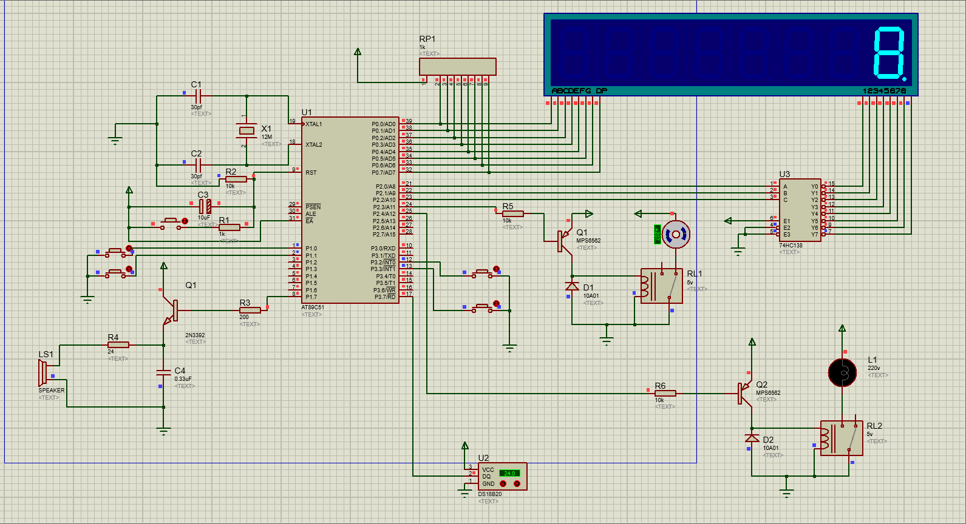Click the temperature increase arrow on DS18B20
Screen dimensions: 966x524
517,484
